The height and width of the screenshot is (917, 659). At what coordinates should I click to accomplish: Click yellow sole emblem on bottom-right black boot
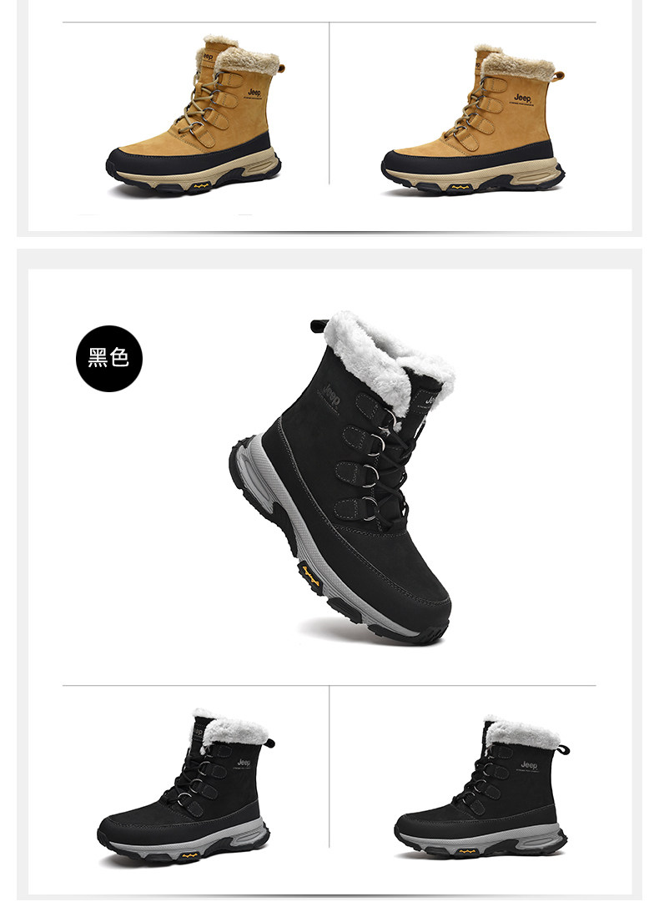466,851
